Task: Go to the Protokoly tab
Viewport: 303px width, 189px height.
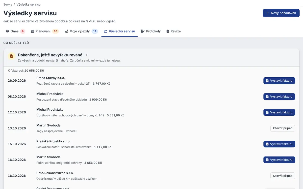Action: tap(151, 31)
